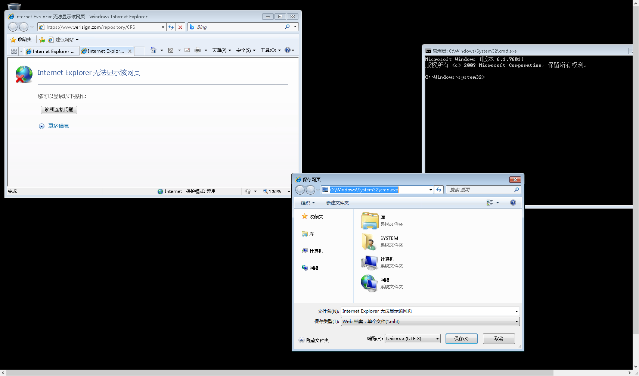
Task: Switch to the first Internet Explorer tab
Action: (x=52, y=51)
